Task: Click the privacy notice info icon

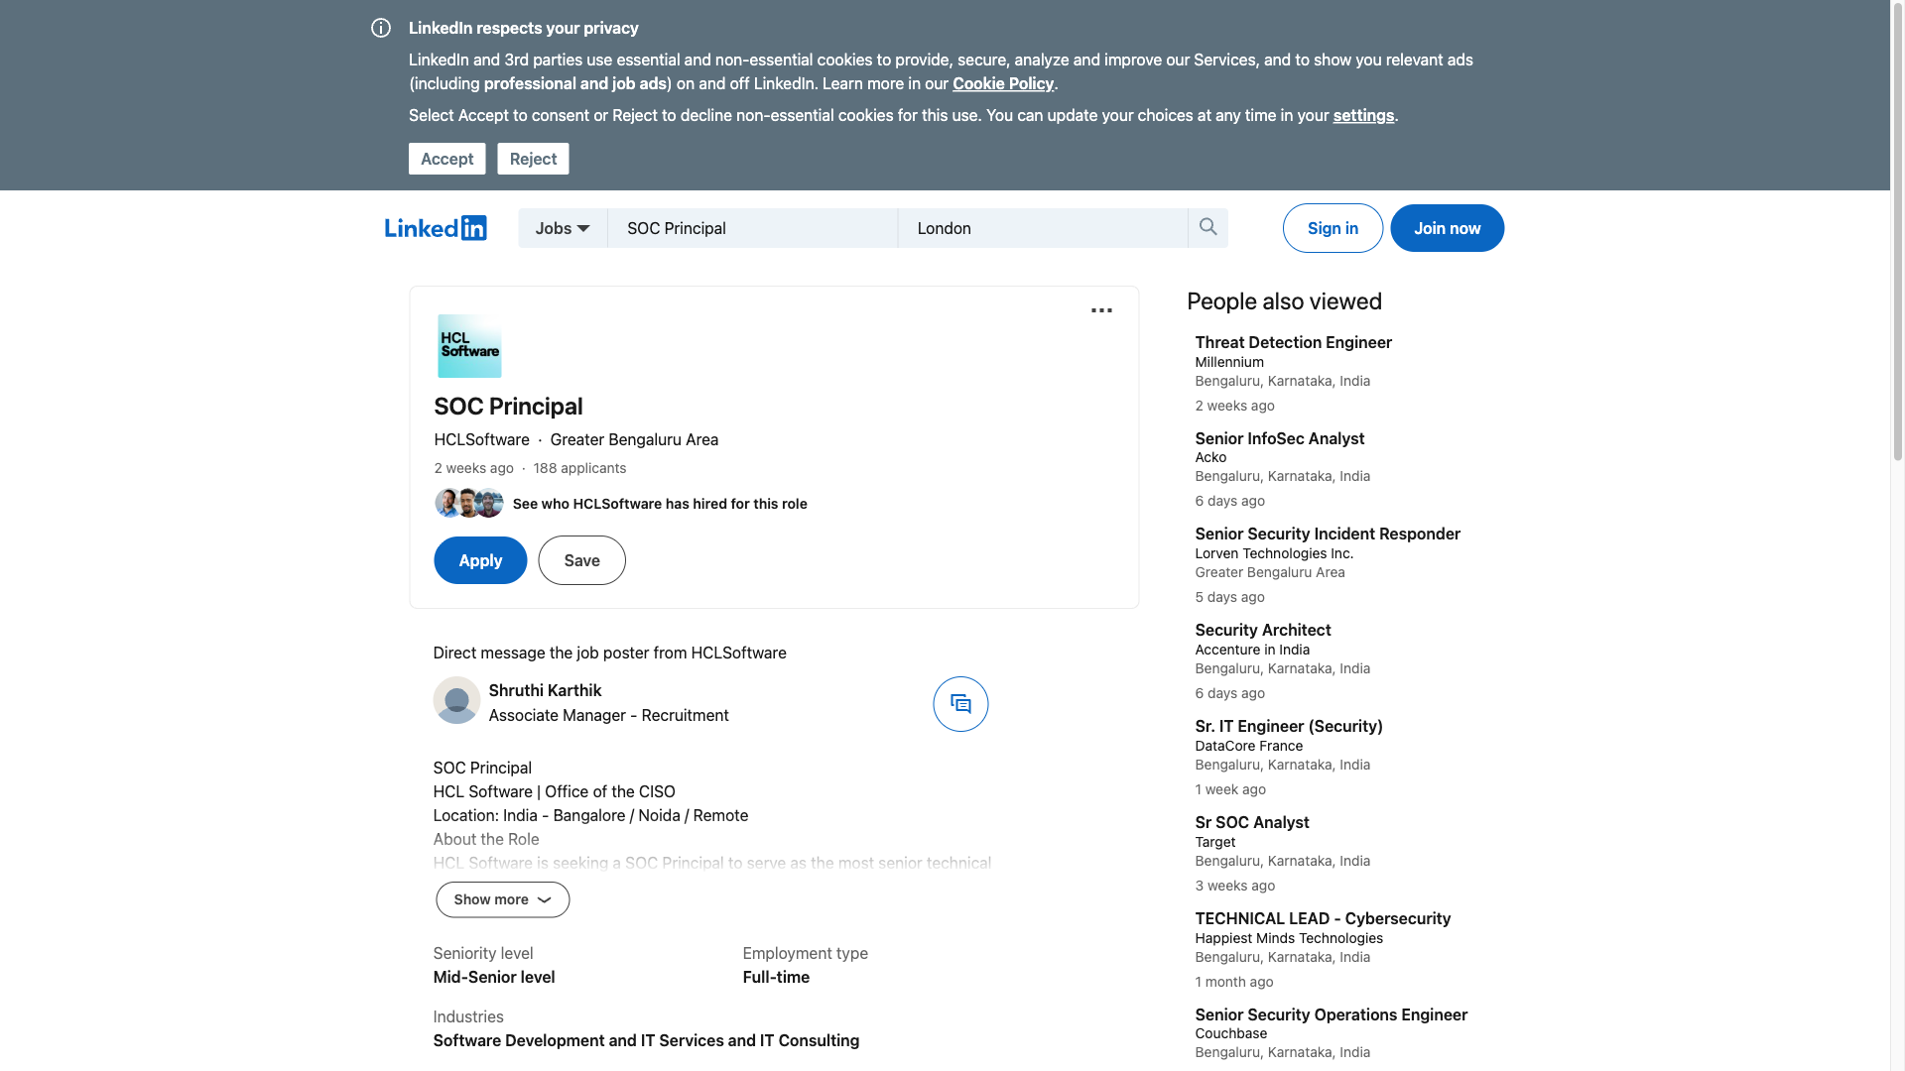Action: tap(381, 28)
